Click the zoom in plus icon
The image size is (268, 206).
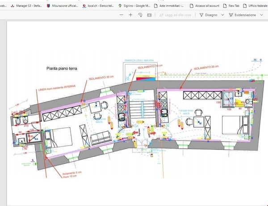tap(130, 15)
